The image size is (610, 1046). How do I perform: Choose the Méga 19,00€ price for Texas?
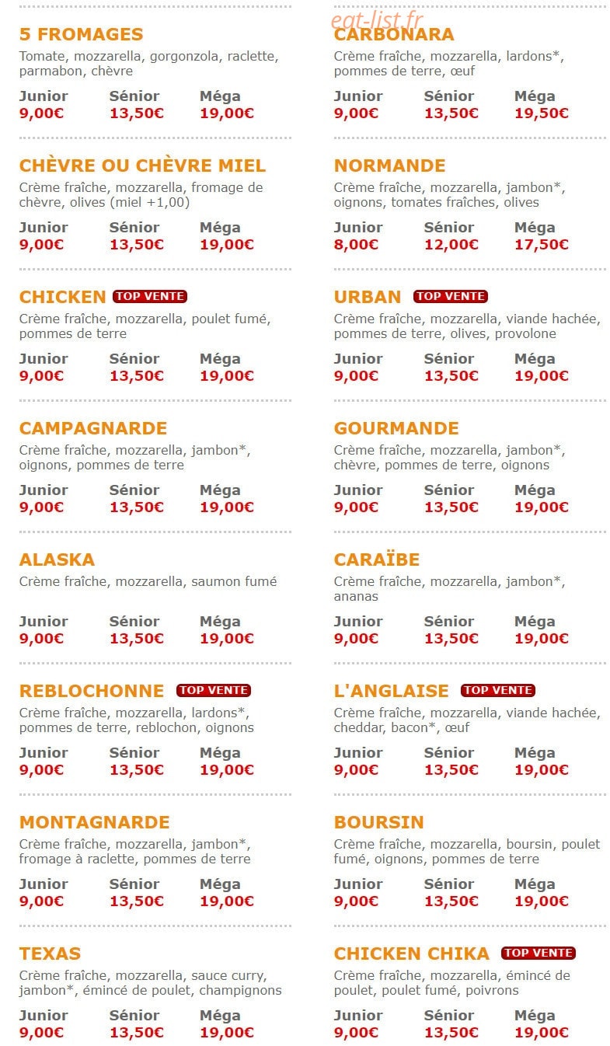point(227,1032)
